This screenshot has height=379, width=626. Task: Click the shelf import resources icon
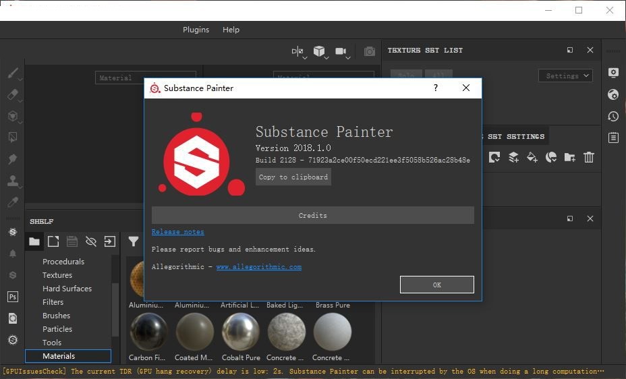(x=110, y=241)
